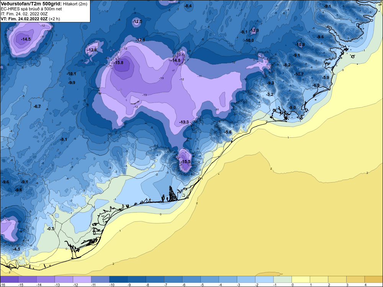Click the -10.1 temperature label
Viewport: 383px width, 287px height.
click(71, 74)
